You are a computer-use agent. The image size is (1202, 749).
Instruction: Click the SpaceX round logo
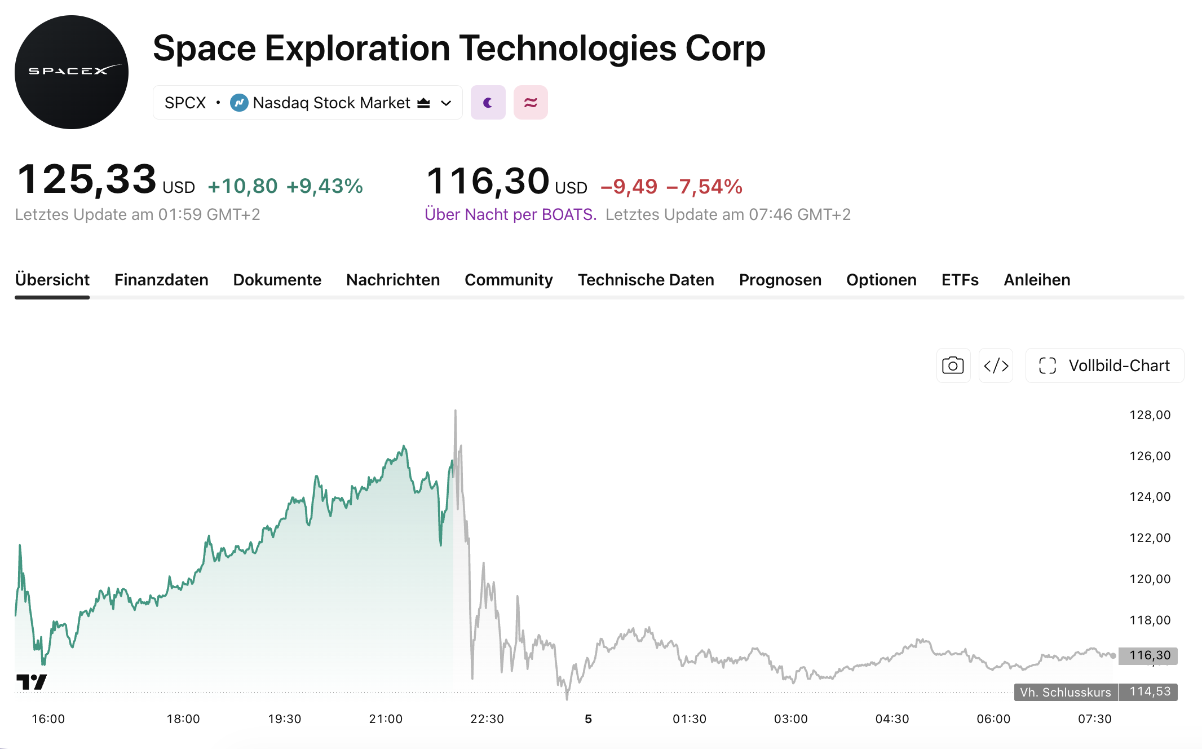[72, 72]
